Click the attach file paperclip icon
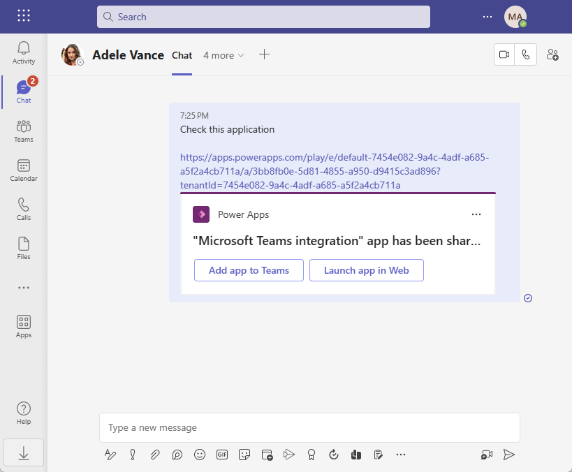This screenshot has height=472, width=572. click(x=155, y=455)
